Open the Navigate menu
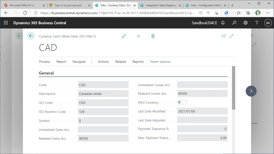Viewport: 274px width, 154px height. [79, 62]
